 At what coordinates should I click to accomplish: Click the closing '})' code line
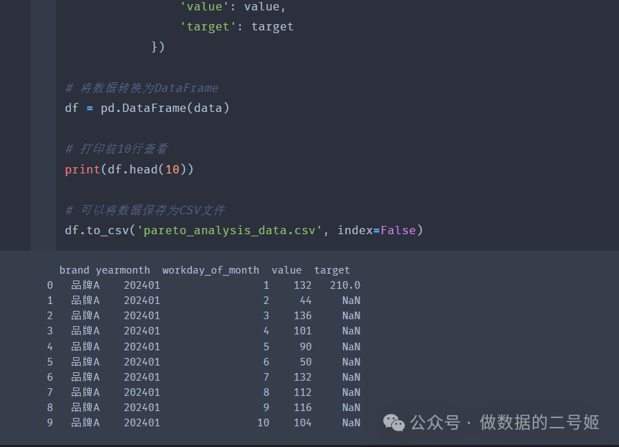click(x=158, y=47)
